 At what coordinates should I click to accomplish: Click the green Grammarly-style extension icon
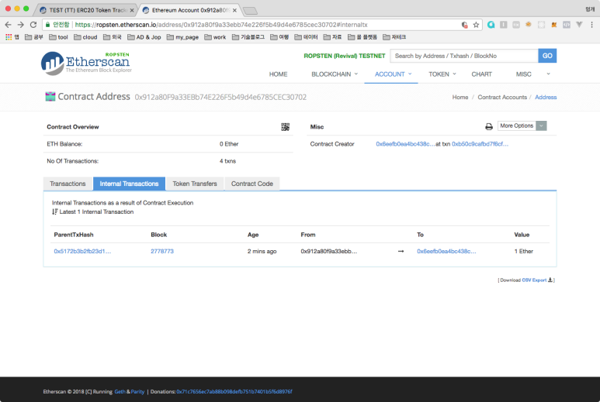(491, 25)
